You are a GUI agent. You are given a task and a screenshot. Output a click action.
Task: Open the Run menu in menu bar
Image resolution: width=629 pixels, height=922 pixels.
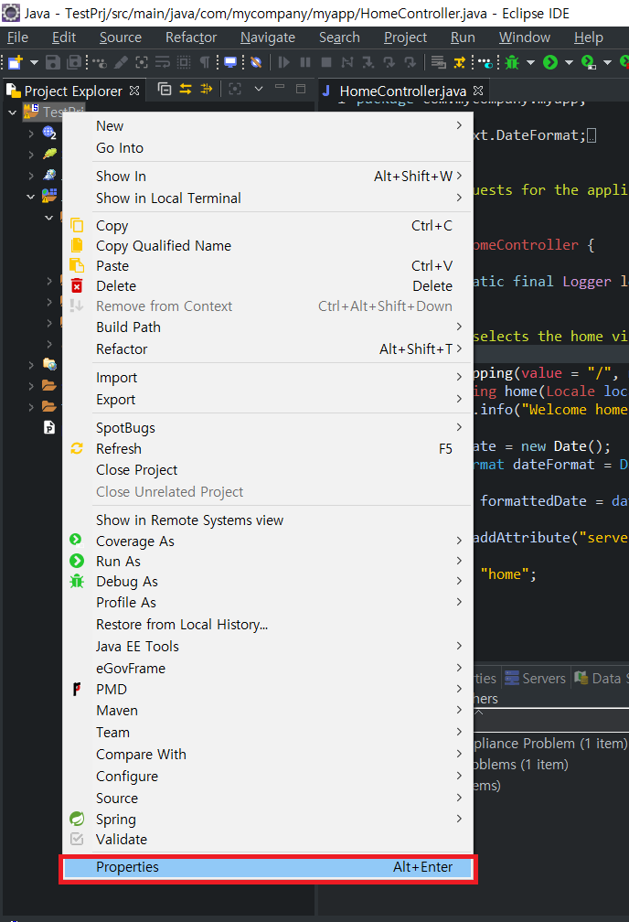pos(463,37)
